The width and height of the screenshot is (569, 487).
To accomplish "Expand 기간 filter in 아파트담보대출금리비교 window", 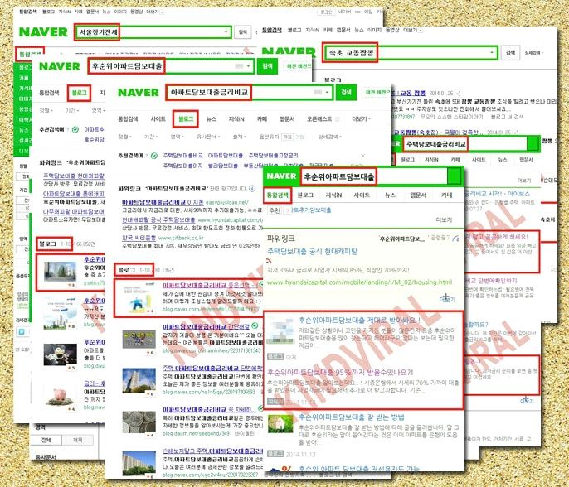I will tap(151, 137).
